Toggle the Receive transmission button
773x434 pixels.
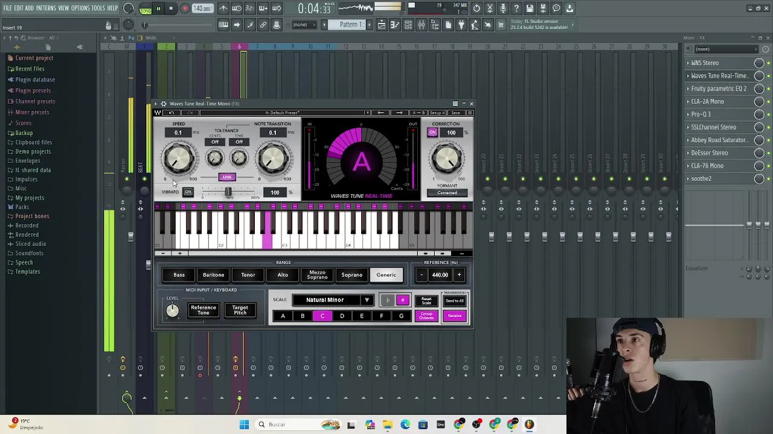455,316
